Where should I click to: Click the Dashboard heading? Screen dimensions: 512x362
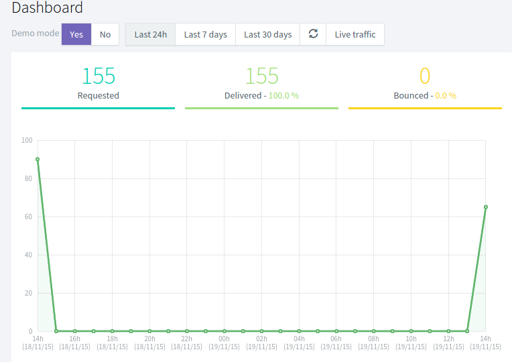coord(47,7)
